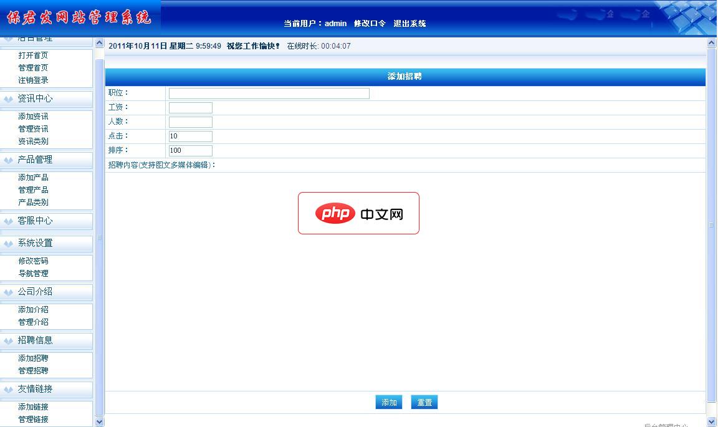
Task: Open 打开首页 from the sidebar
Action: point(32,55)
